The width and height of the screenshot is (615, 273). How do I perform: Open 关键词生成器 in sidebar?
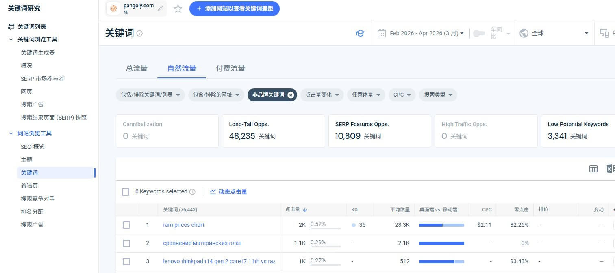[38, 53]
